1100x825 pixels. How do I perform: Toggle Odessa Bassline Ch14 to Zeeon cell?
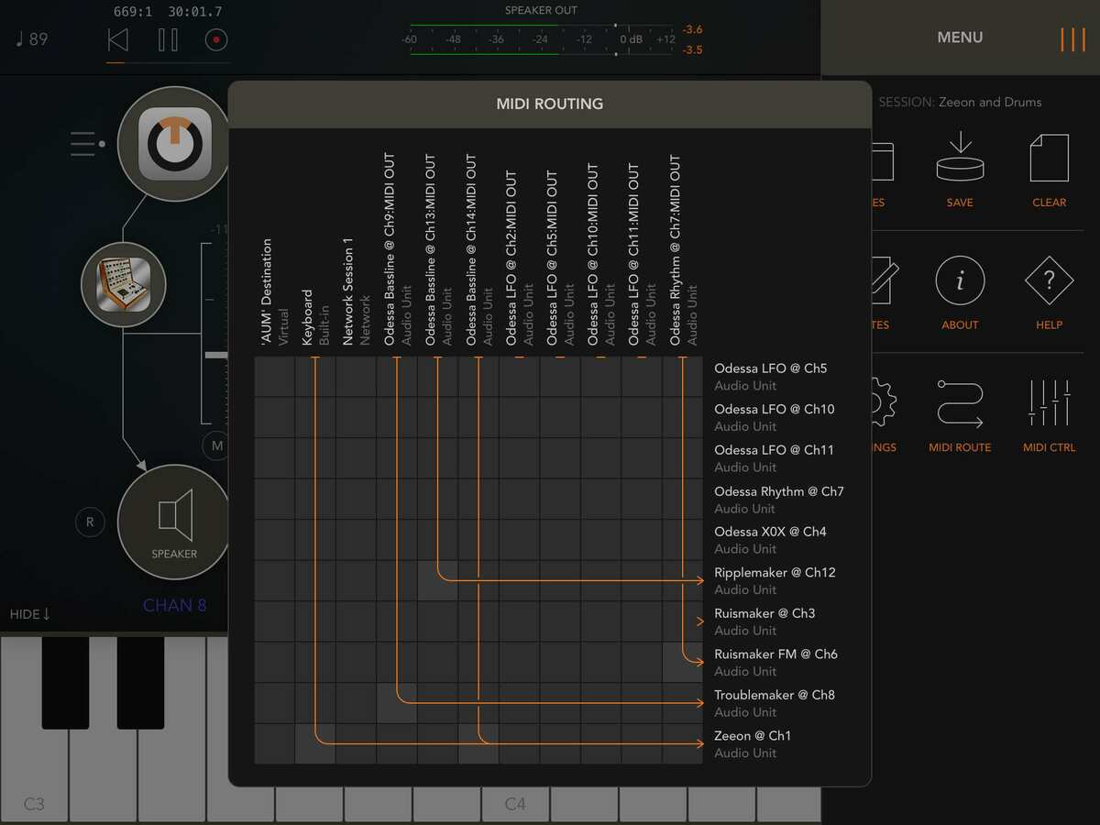(478, 743)
